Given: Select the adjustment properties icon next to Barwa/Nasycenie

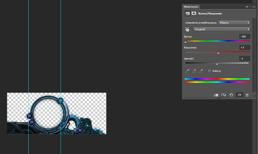Looking at the screenshot, I should [188, 13].
